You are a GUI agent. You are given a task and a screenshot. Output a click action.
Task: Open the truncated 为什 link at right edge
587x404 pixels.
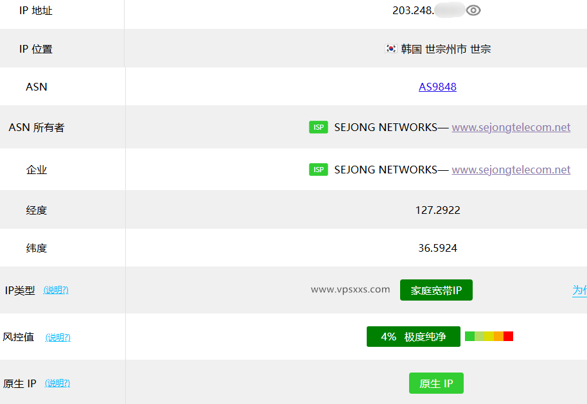tap(580, 290)
